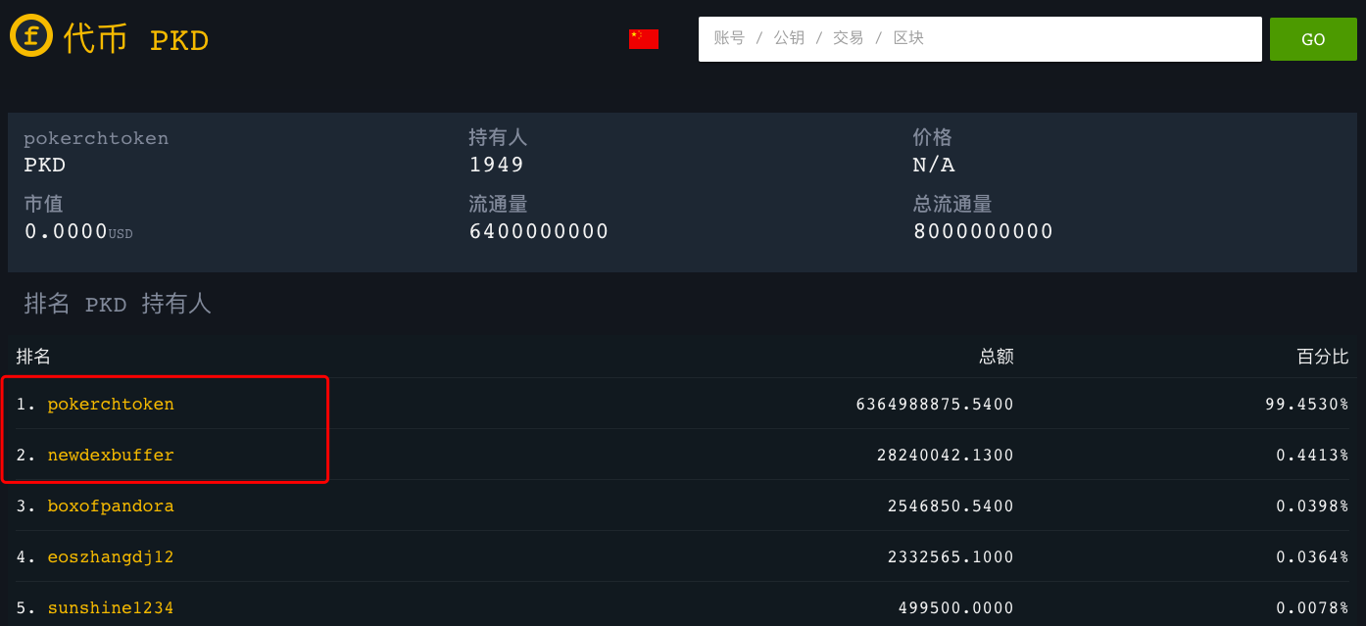Click the 代币 PKD page title

click(x=136, y=39)
